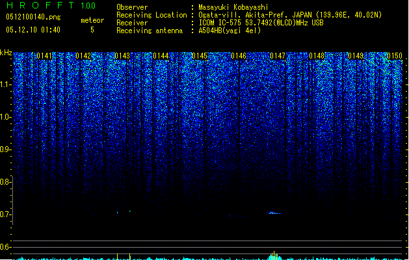Click the 0.7 kHz axis label
The height and width of the screenshot is (260, 409).
click(6, 214)
